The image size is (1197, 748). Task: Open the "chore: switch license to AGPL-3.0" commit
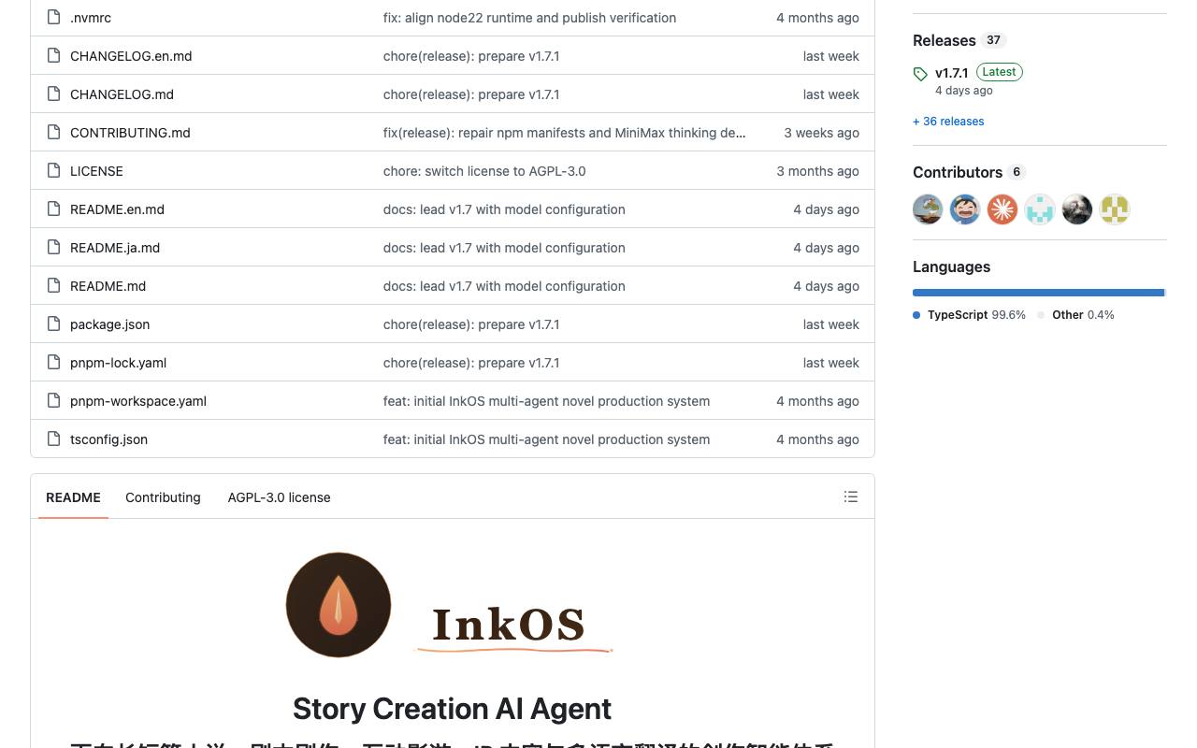point(484,171)
